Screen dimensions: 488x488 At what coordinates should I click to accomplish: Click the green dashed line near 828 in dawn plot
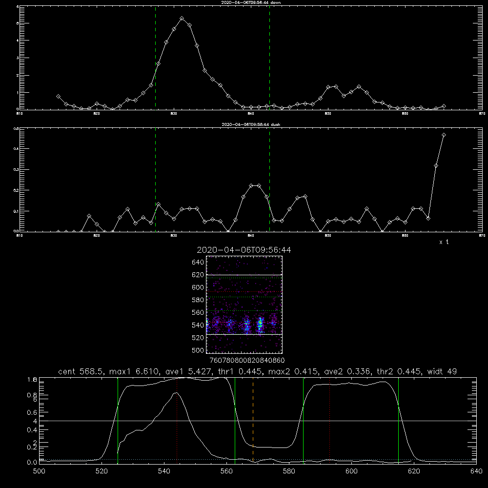tap(155, 58)
